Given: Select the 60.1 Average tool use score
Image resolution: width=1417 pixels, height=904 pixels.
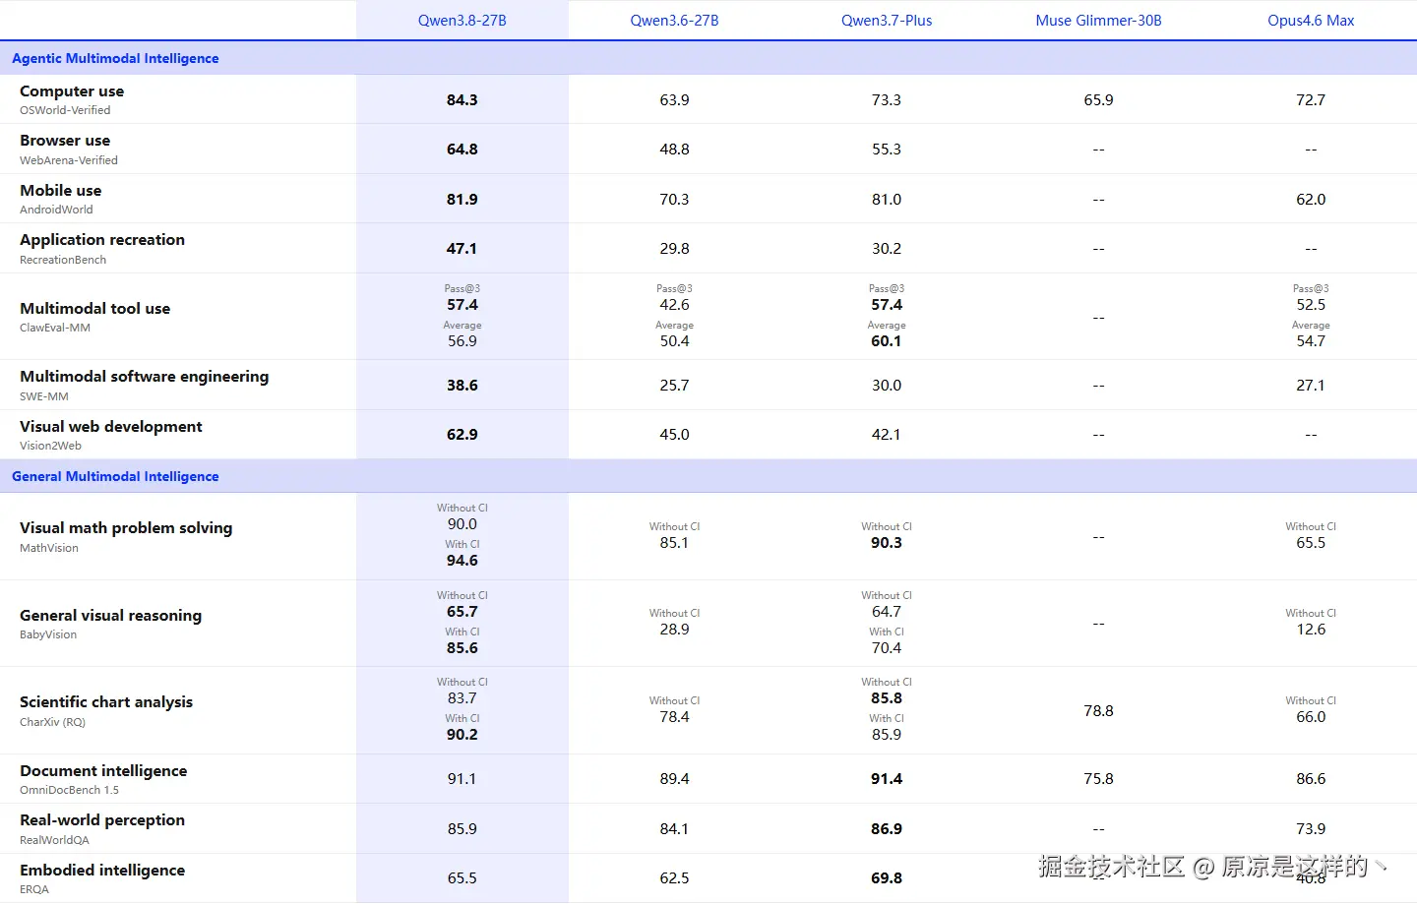Looking at the screenshot, I should pyautogui.click(x=887, y=341).
